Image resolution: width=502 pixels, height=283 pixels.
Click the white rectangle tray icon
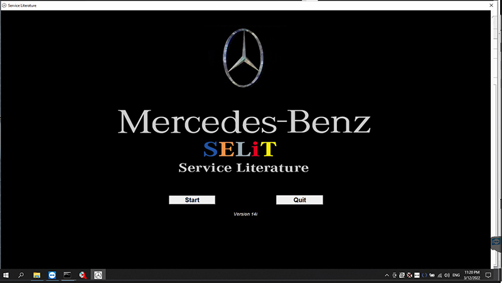point(417,275)
